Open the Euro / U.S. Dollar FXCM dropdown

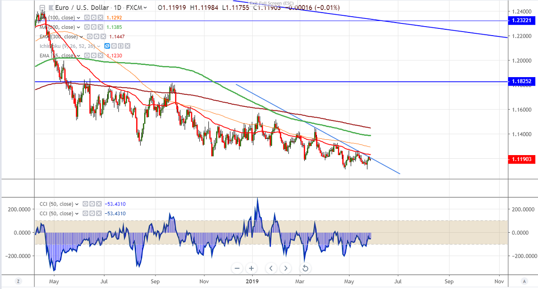(146, 8)
